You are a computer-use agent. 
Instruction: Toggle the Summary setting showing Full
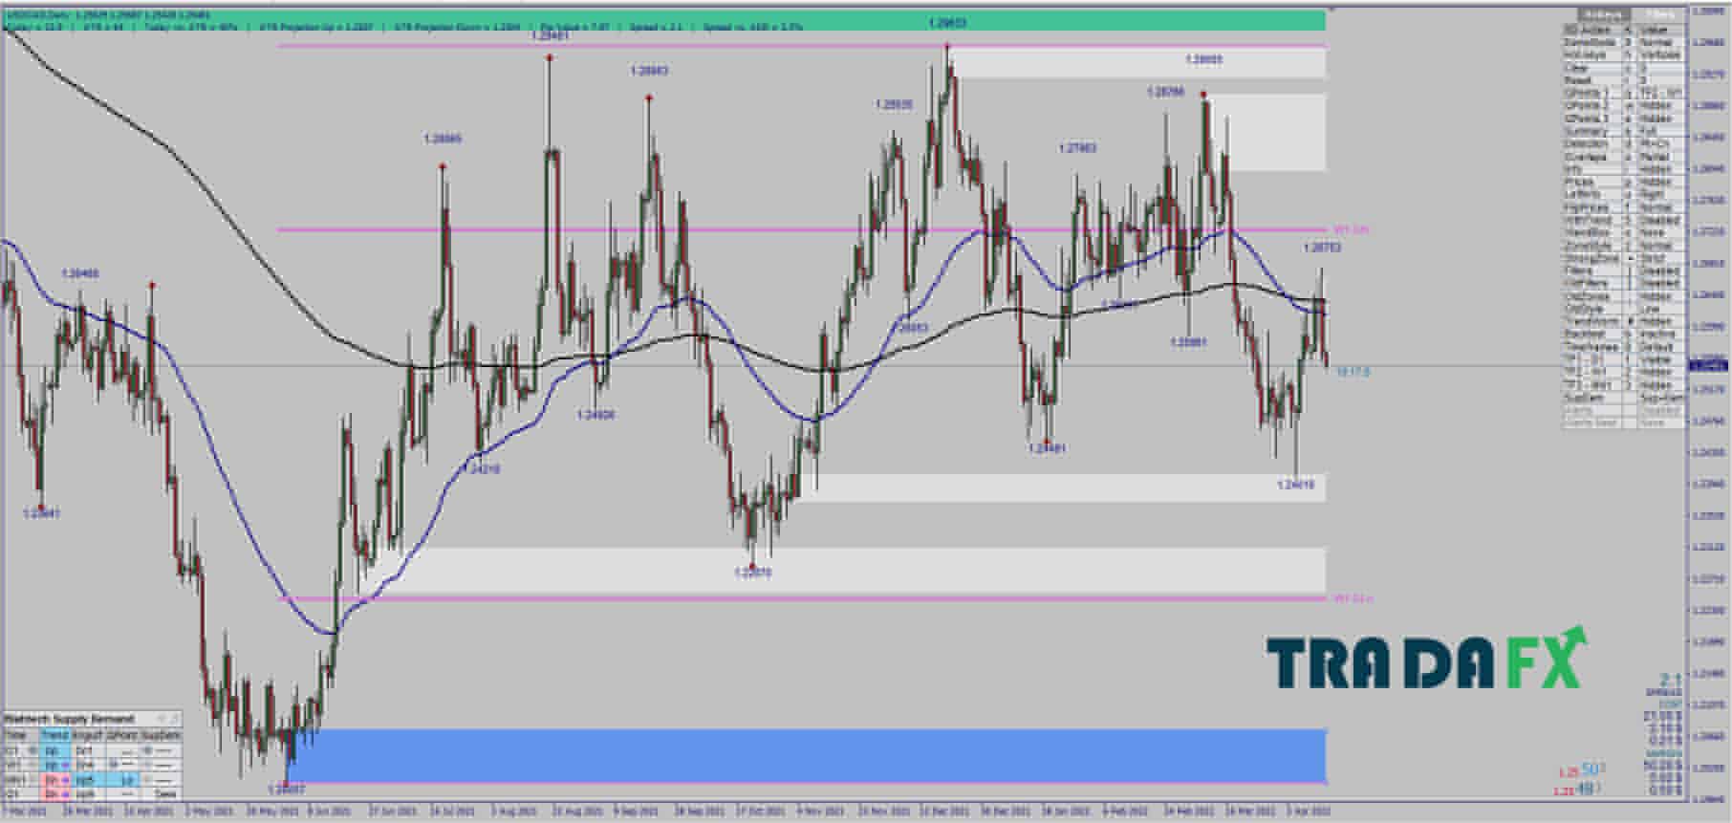coord(1623,131)
